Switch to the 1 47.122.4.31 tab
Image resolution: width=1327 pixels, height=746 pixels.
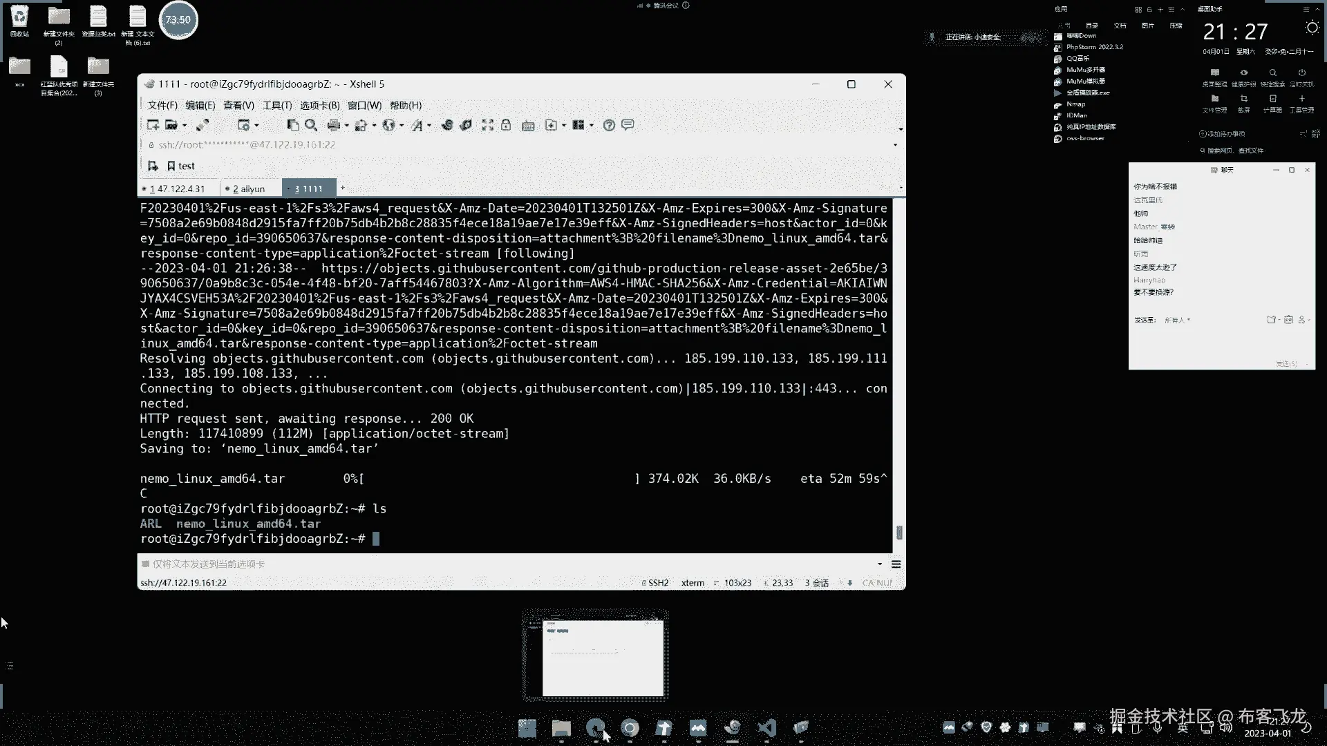click(x=177, y=189)
